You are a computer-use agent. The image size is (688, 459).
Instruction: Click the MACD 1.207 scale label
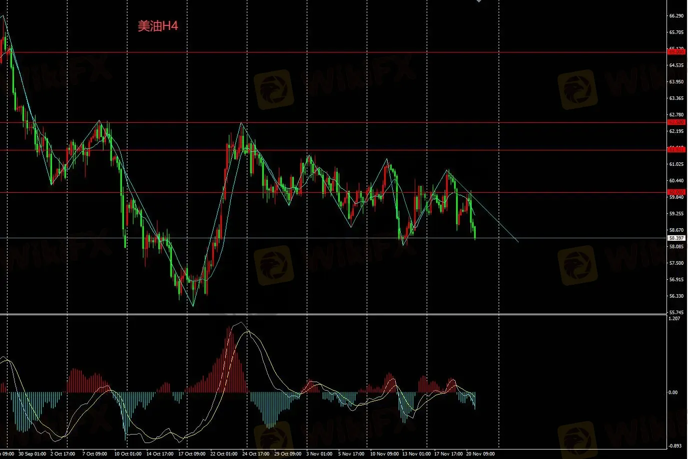tap(674, 319)
